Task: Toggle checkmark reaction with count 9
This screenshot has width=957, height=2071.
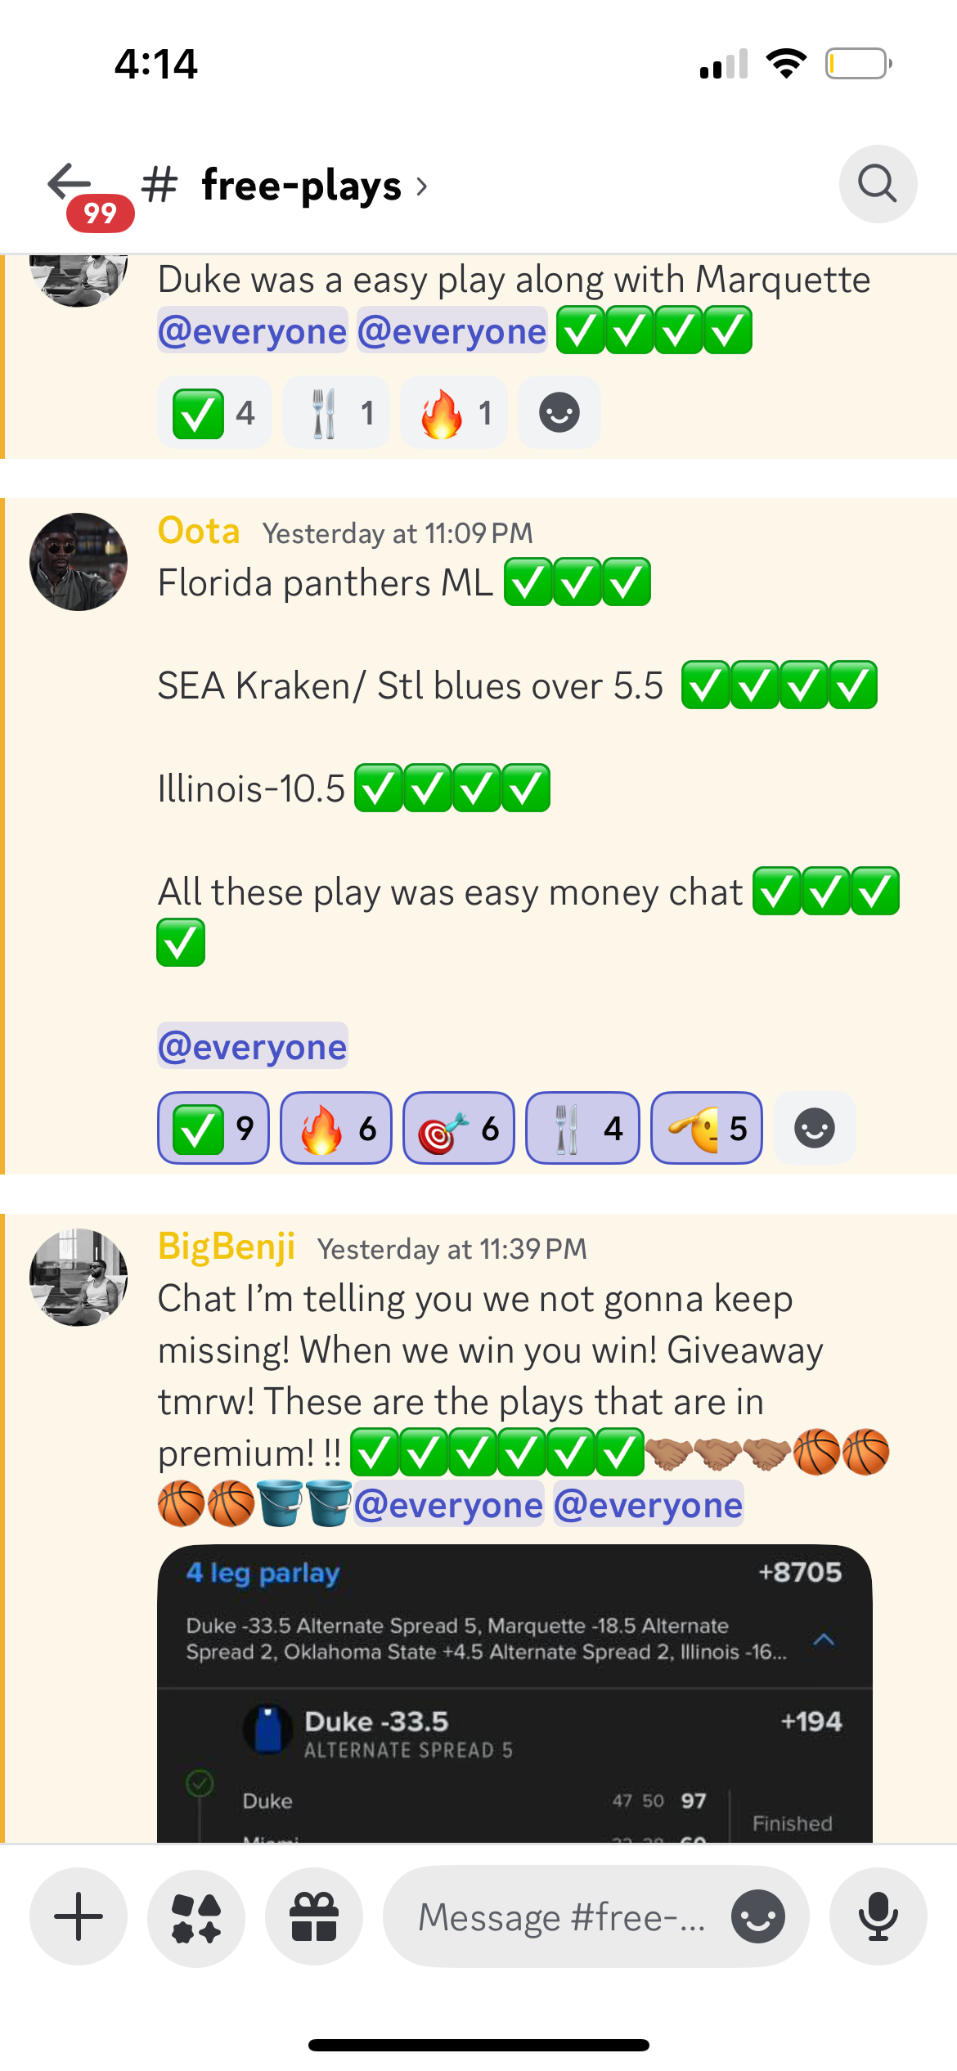Action: pyautogui.click(x=213, y=1128)
